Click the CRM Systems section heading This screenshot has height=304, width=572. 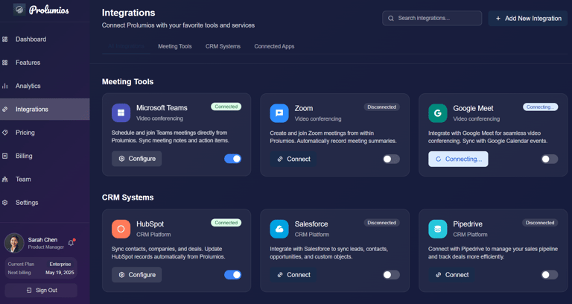(127, 197)
